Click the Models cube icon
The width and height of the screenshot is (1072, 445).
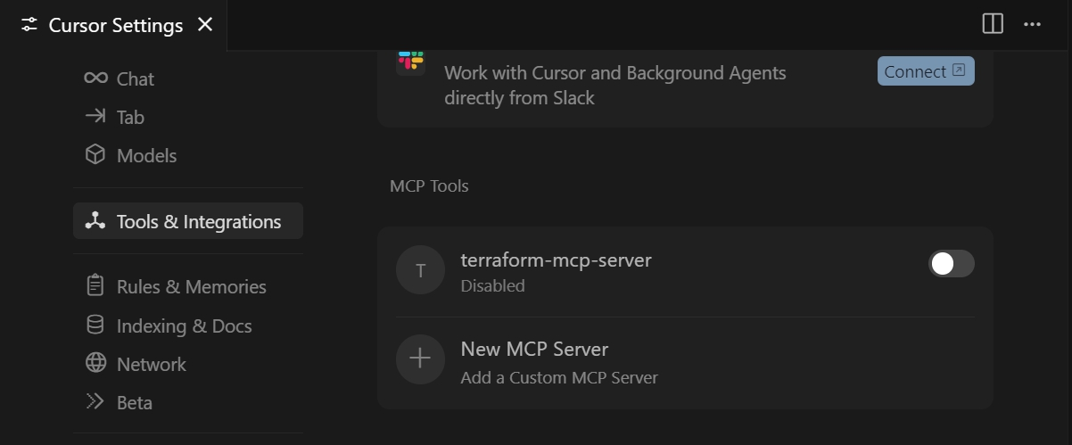tap(95, 155)
